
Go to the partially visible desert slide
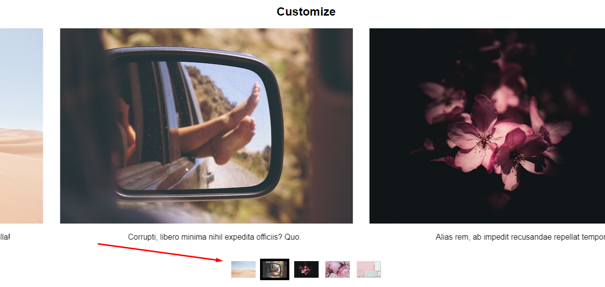coord(21,126)
